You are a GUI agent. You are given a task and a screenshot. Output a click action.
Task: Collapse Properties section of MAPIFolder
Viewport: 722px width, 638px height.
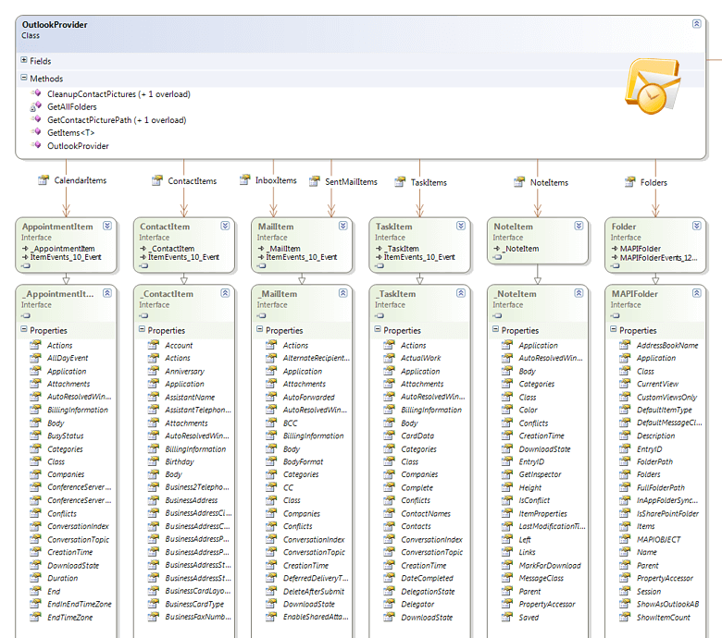click(x=614, y=329)
